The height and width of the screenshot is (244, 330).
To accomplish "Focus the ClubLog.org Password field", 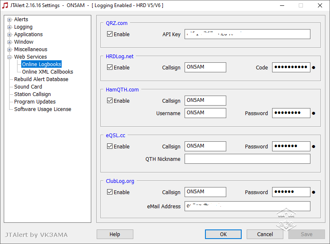I will point(291,192).
